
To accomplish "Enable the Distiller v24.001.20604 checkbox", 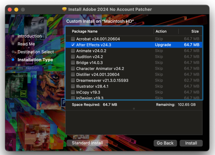I will [x=73, y=75].
